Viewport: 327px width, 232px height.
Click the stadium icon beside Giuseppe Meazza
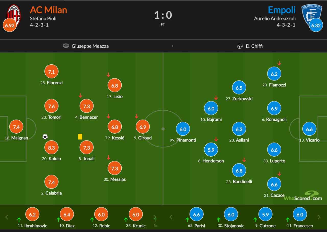[66, 46]
